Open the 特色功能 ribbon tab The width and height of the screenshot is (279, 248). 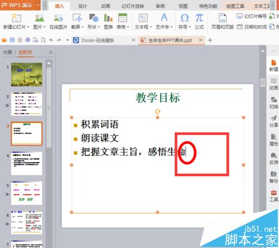[208, 6]
